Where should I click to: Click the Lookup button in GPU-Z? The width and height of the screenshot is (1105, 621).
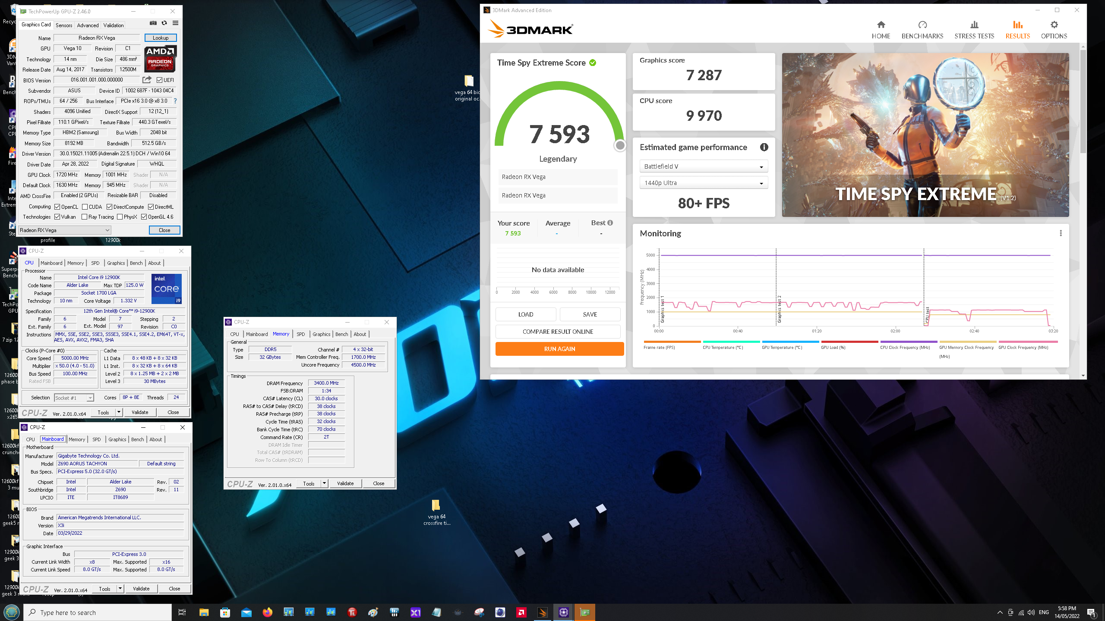(161, 38)
